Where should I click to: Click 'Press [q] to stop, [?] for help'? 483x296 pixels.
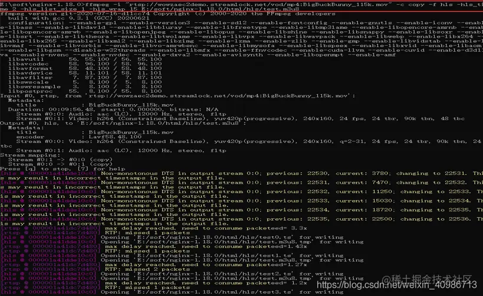pos(63,169)
